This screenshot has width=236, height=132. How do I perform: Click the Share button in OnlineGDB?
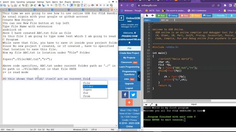point(196,15)
